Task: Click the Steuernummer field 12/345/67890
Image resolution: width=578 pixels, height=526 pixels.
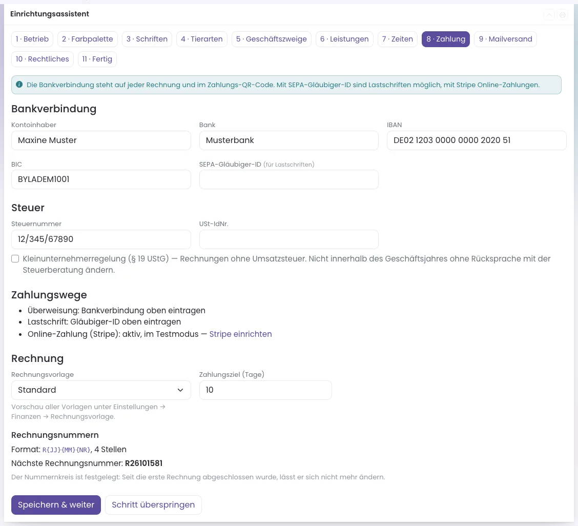Action: (101, 239)
